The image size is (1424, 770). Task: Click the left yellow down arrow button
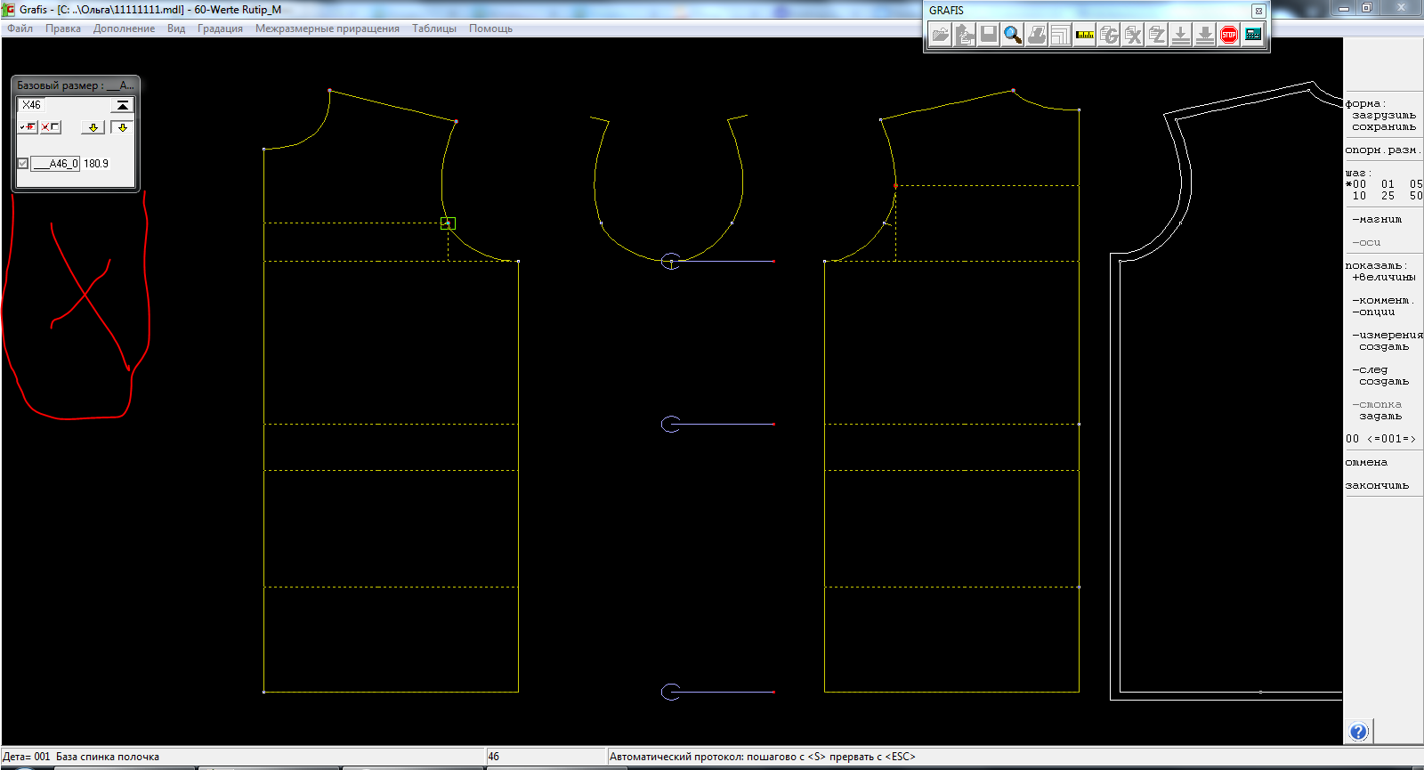point(93,127)
